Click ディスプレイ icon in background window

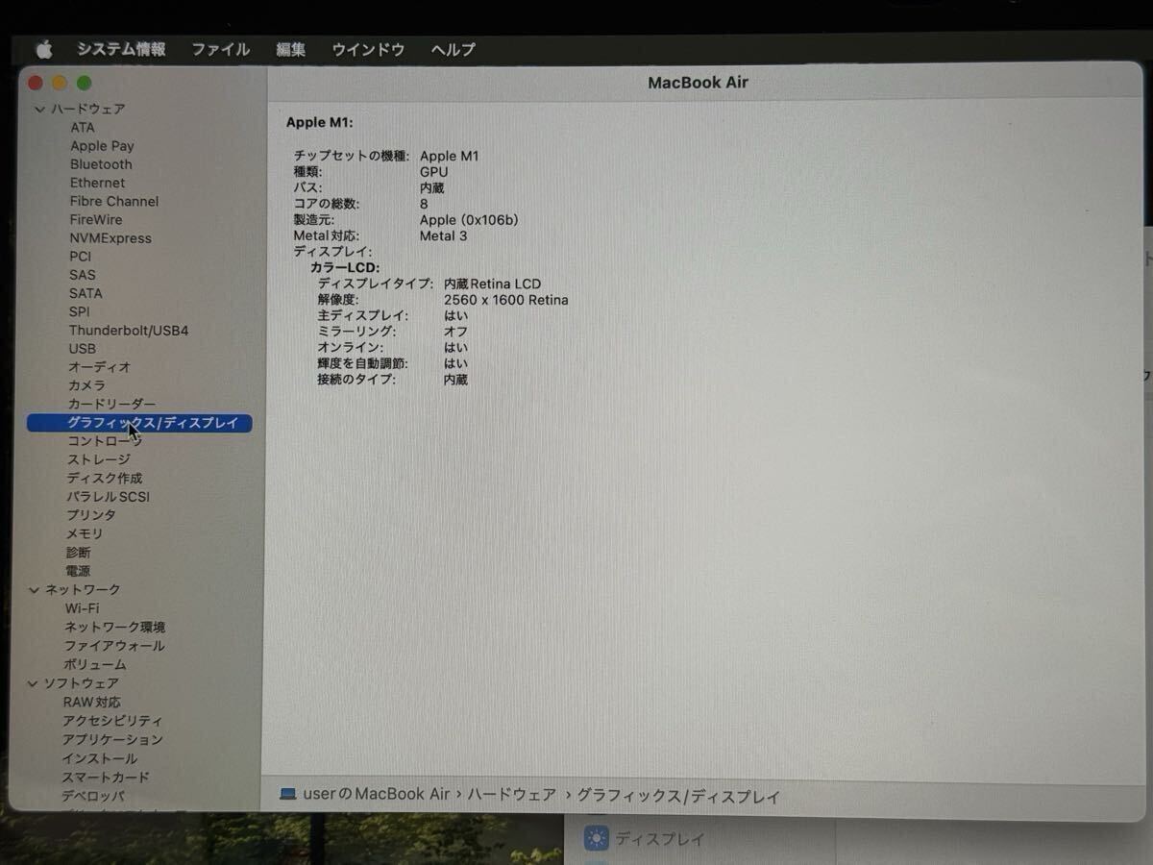coord(597,838)
